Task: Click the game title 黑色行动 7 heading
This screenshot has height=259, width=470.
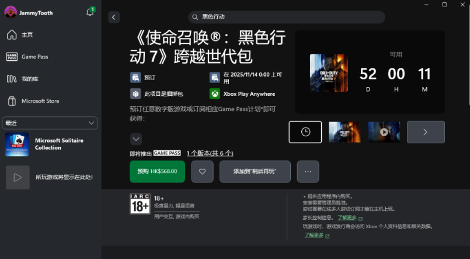Action: click(207, 47)
